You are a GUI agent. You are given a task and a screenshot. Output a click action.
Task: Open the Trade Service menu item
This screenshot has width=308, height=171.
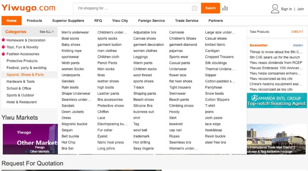[x=187, y=21]
